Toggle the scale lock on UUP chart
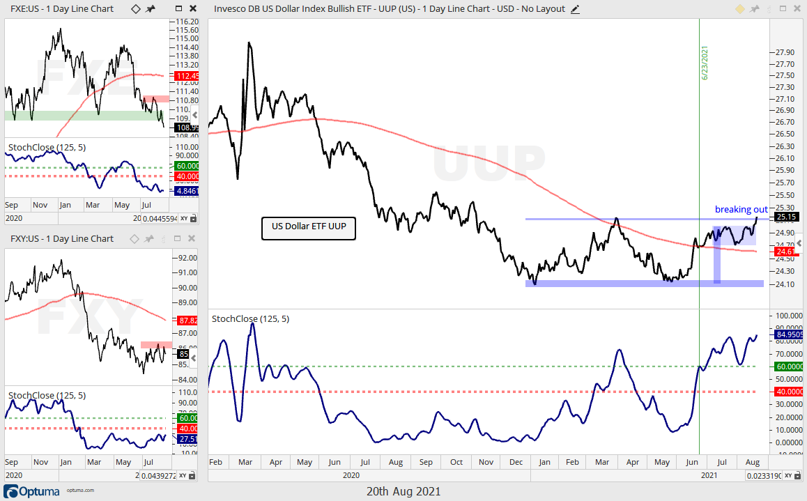This screenshot has height=501, width=807. [x=798, y=476]
